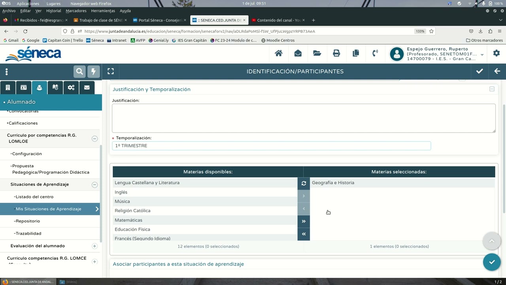Collapse Justificación y Temporalización panel
The height and width of the screenshot is (285, 506).
point(492,89)
